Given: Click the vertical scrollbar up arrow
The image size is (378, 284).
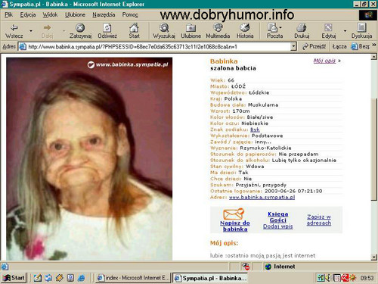Looking at the screenshot, I should point(374,57).
